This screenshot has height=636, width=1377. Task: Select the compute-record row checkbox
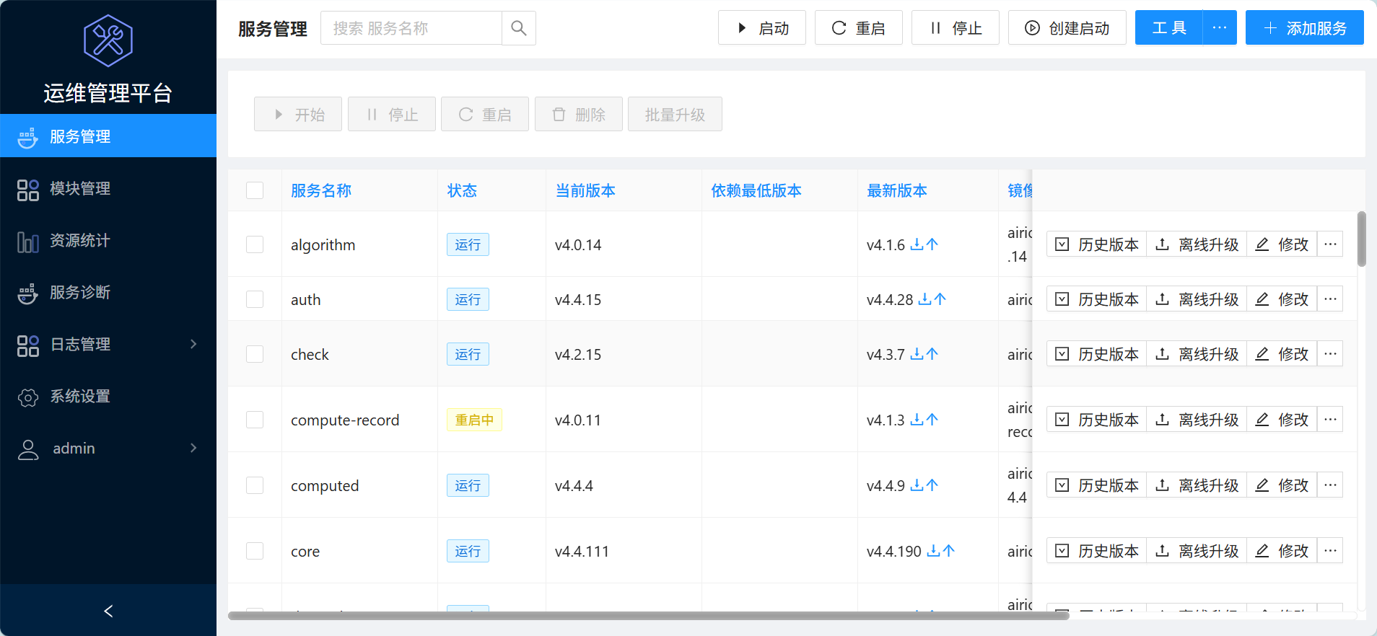click(255, 420)
